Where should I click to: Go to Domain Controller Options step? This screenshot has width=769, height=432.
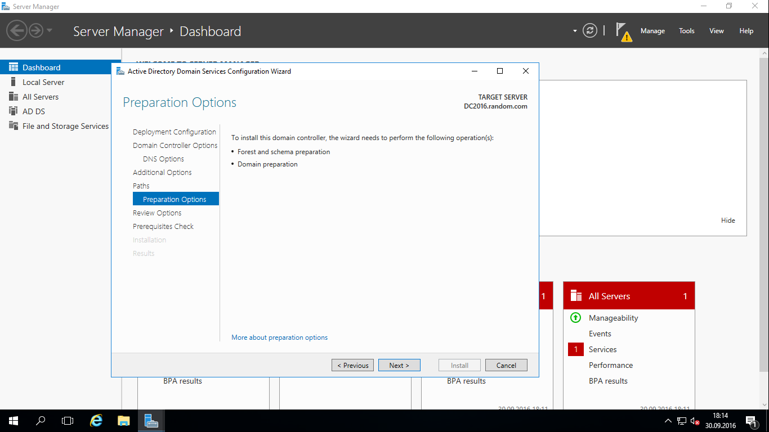pos(175,146)
